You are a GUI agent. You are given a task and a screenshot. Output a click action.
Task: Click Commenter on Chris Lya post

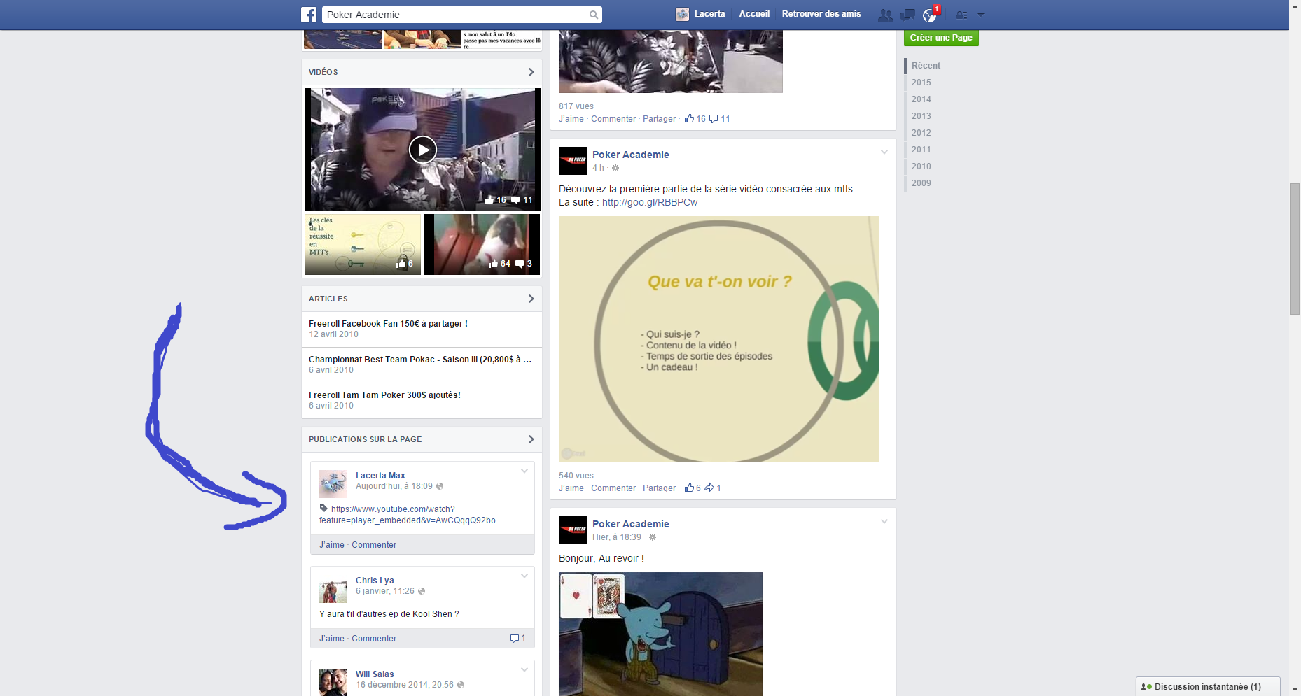374,639
